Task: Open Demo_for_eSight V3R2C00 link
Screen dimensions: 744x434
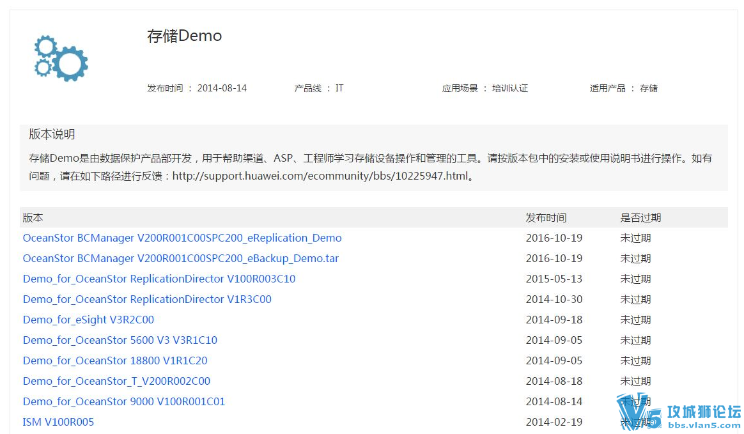Action: 88,320
